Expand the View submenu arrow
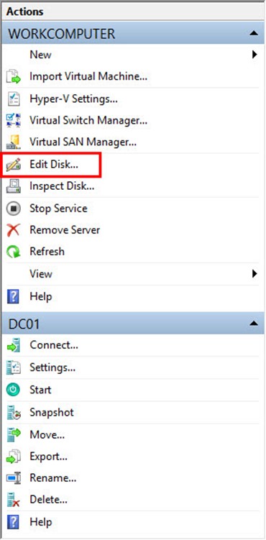266x540 pixels. [254, 274]
